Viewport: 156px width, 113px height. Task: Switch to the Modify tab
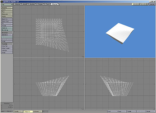(25, 4)
